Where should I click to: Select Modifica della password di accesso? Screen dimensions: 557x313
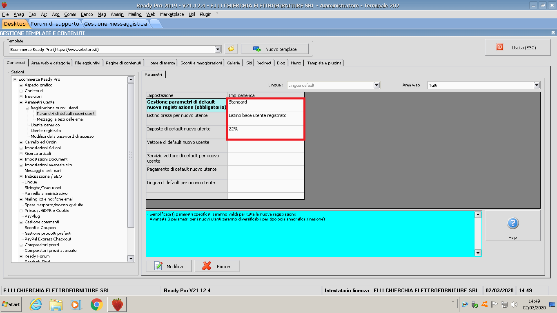pos(62,137)
